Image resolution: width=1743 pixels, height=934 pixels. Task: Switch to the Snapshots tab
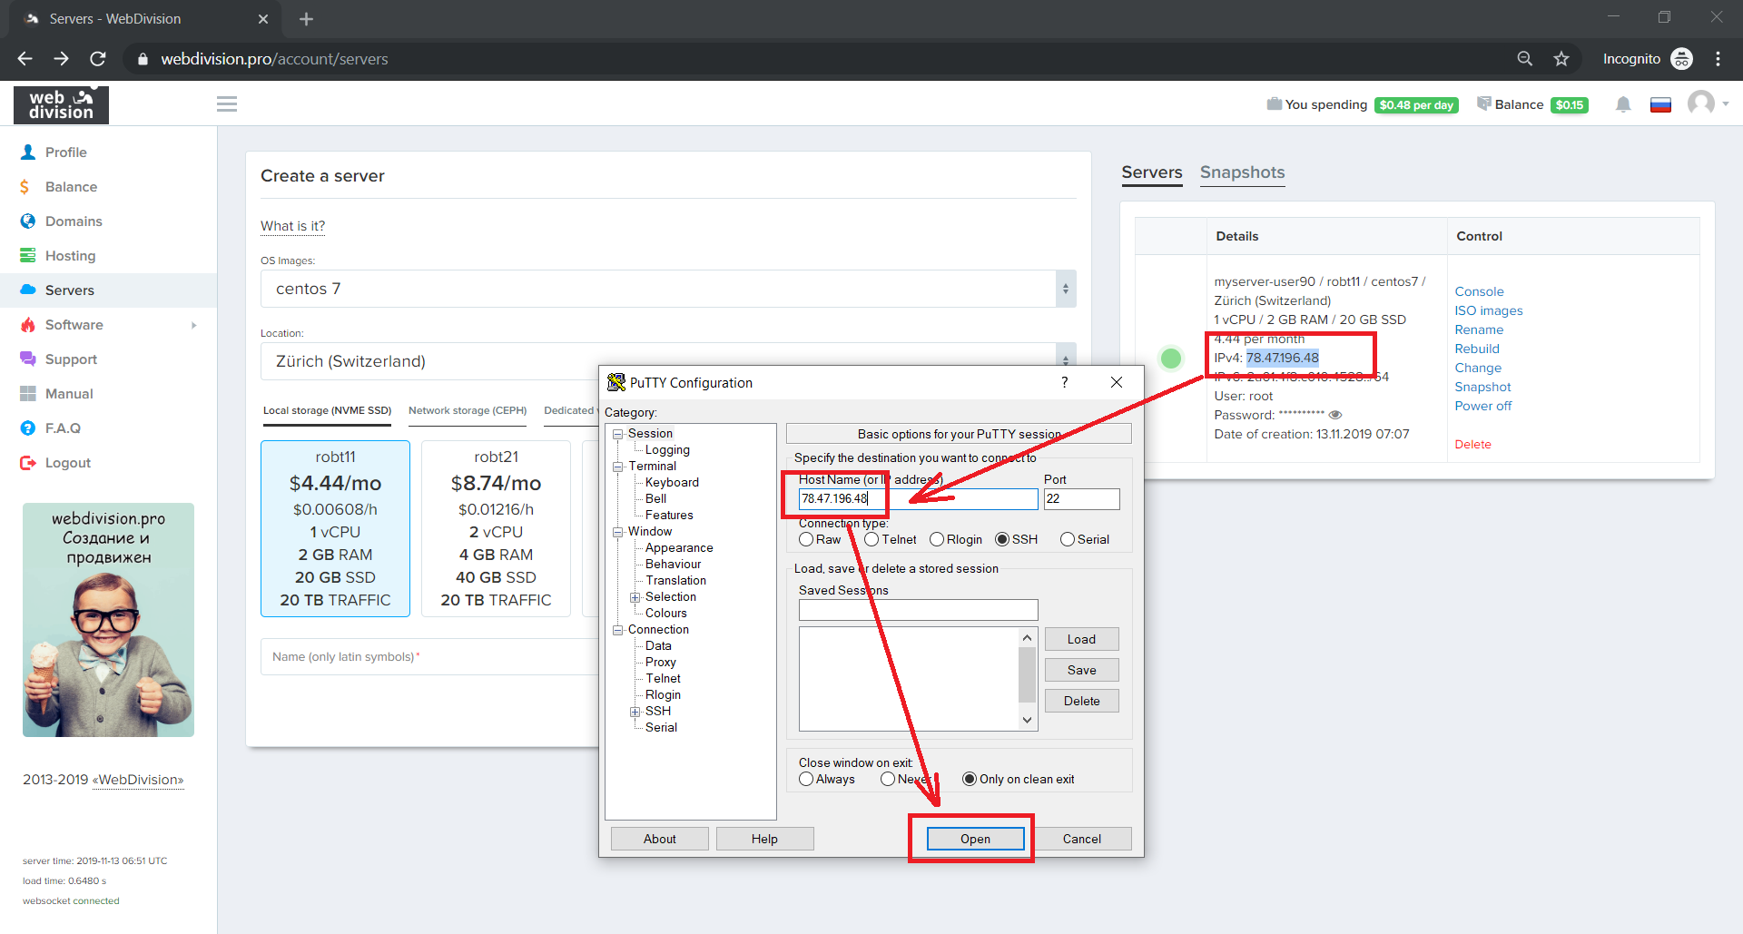point(1242,172)
